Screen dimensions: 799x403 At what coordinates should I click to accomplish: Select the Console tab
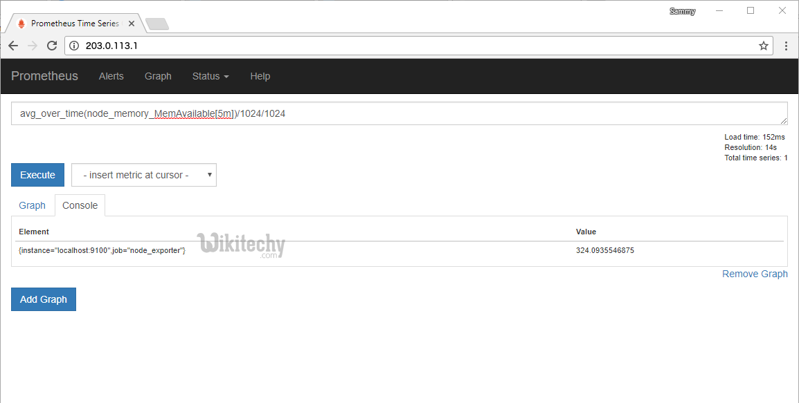tap(80, 205)
